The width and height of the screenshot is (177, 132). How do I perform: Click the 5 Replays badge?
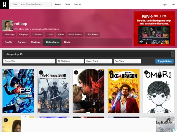(23, 35)
